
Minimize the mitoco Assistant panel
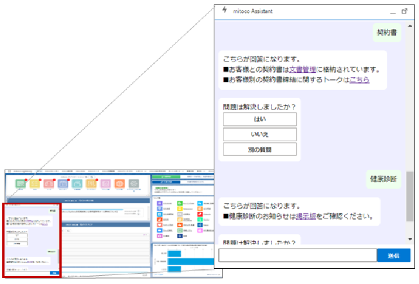[x=392, y=12]
